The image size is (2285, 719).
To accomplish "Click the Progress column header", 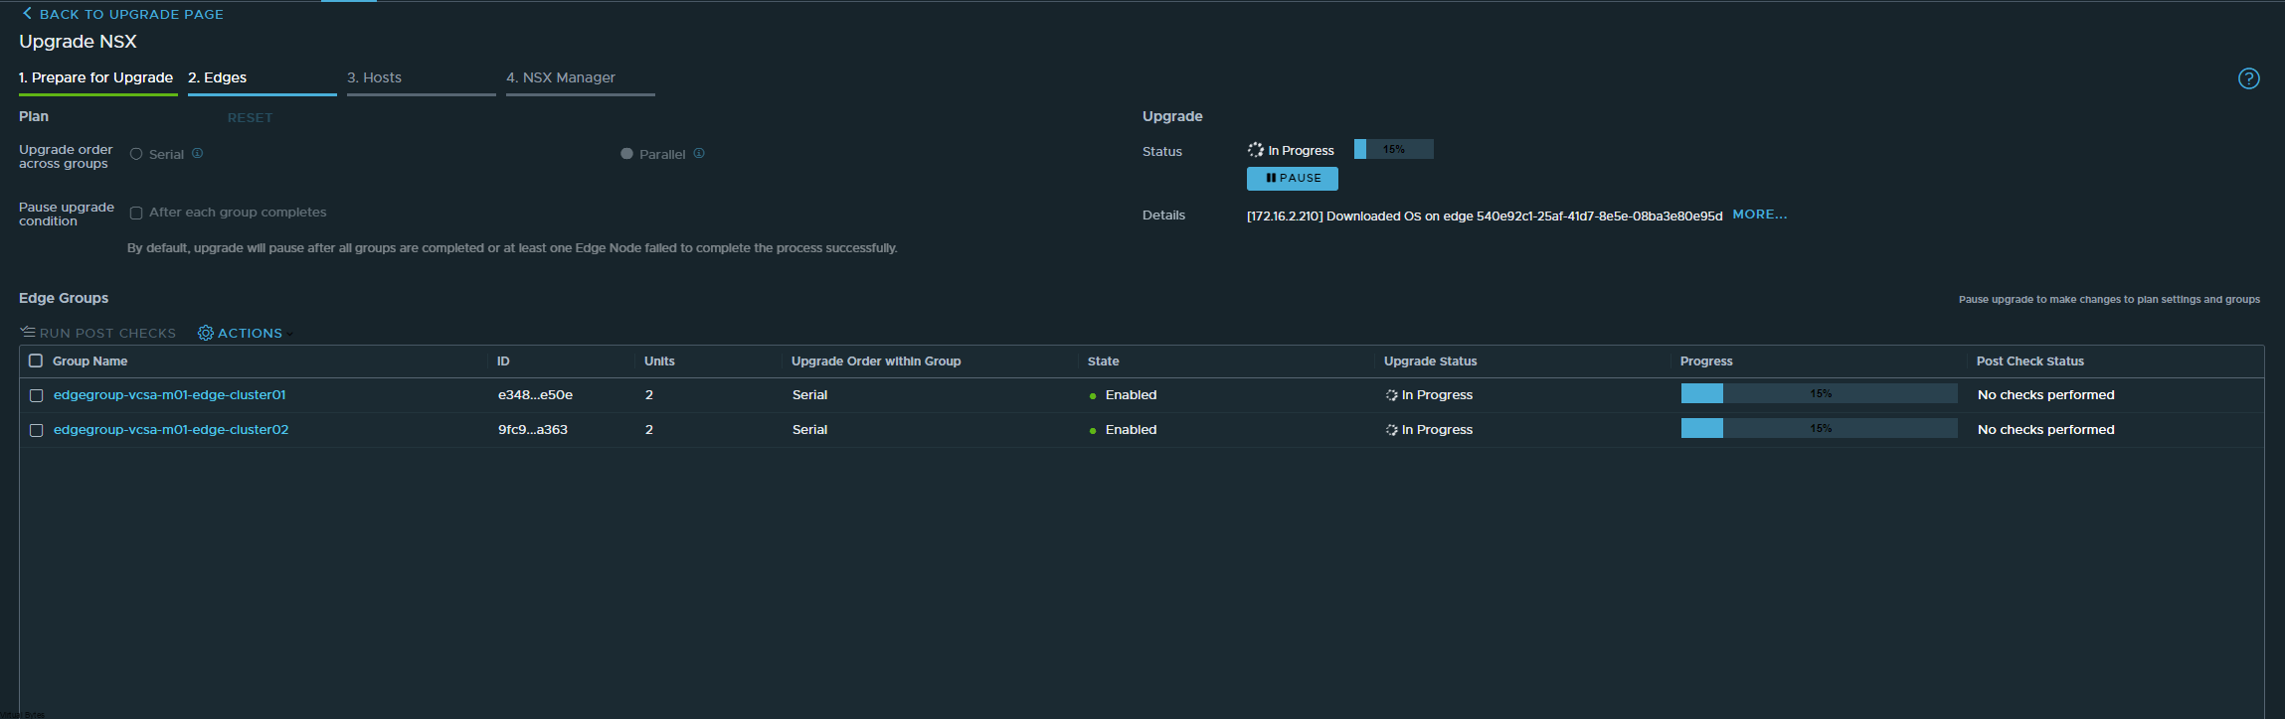I will (1706, 361).
